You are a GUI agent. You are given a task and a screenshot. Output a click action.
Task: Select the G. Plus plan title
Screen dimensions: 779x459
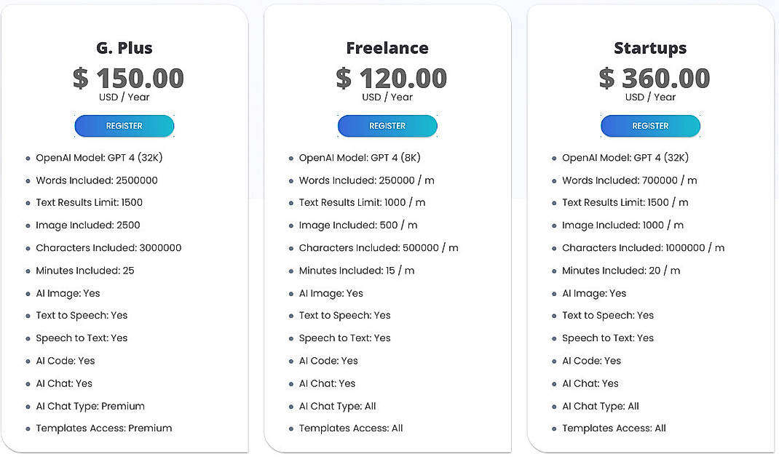pyautogui.click(x=124, y=47)
